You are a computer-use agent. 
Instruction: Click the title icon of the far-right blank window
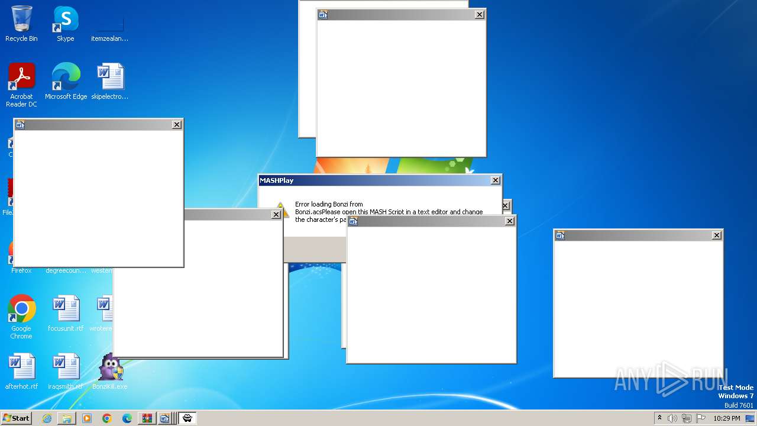pyautogui.click(x=560, y=235)
